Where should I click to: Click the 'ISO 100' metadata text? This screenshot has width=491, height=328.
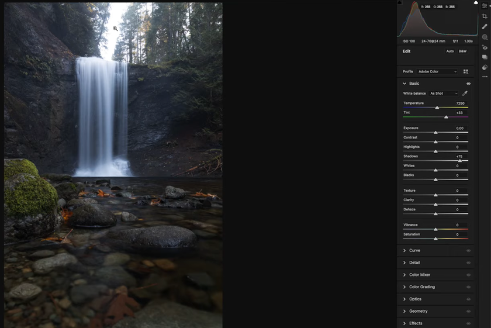pos(409,42)
